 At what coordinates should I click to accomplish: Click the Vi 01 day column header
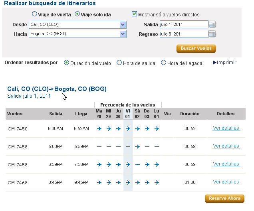pos(128,114)
